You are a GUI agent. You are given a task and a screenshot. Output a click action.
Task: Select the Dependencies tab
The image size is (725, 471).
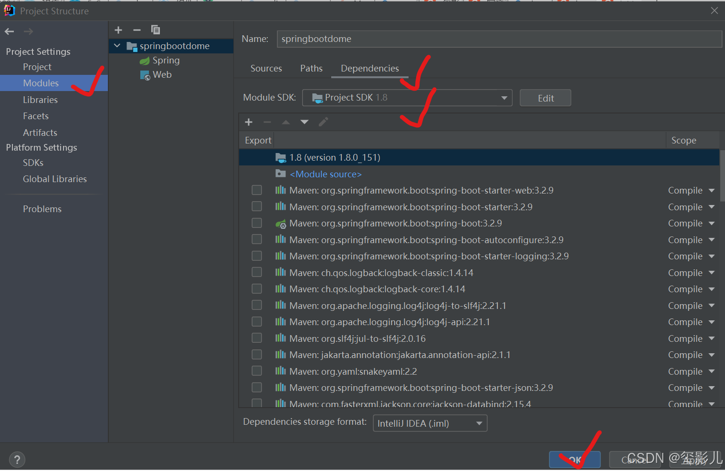pyautogui.click(x=370, y=69)
